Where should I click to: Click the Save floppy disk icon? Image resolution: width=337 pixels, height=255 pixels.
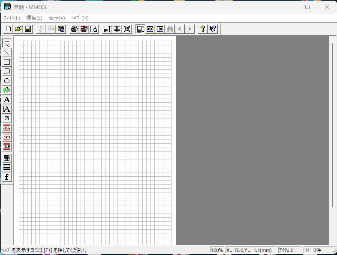(27, 29)
